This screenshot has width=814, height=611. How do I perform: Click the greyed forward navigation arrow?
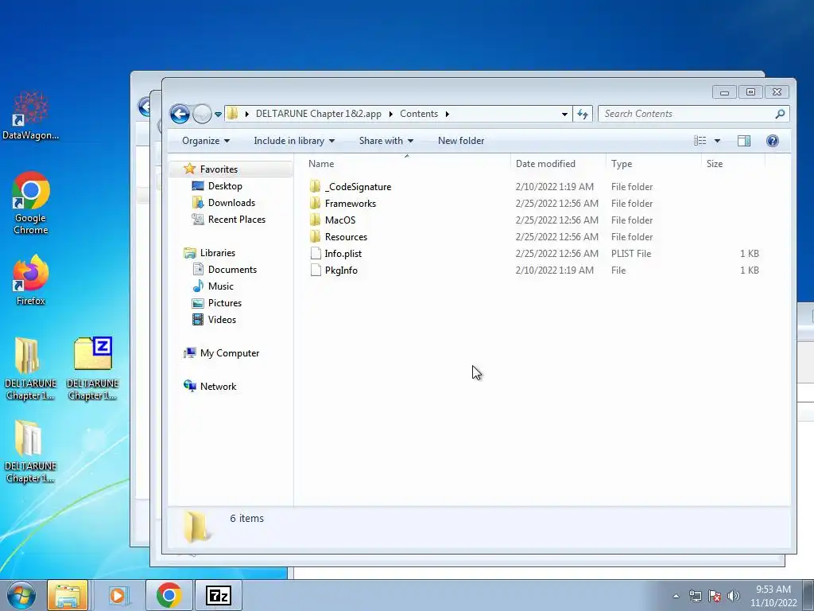pyautogui.click(x=202, y=114)
